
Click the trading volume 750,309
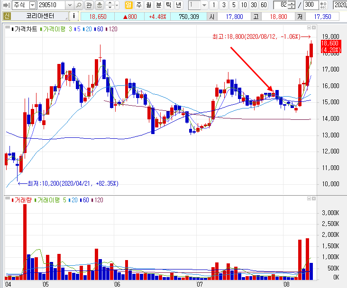[x=189, y=17]
